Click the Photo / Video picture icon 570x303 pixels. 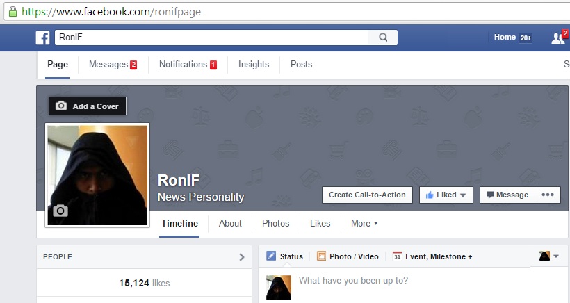tap(321, 256)
